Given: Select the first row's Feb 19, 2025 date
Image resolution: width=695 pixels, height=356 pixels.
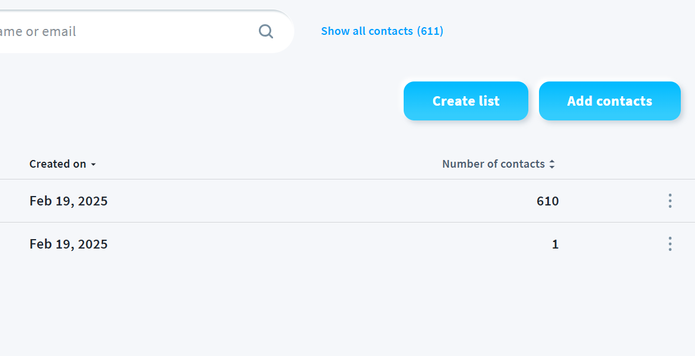Looking at the screenshot, I should click(x=69, y=201).
